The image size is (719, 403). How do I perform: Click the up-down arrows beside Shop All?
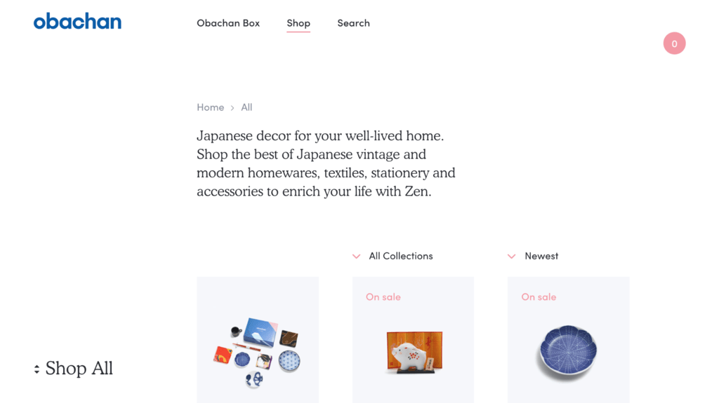coord(37,369)
